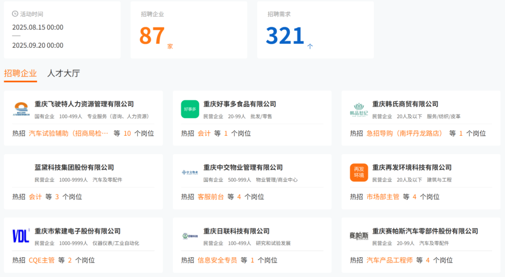Open 重庆韩氏商贸有限公司 company page

coord(405,104)
